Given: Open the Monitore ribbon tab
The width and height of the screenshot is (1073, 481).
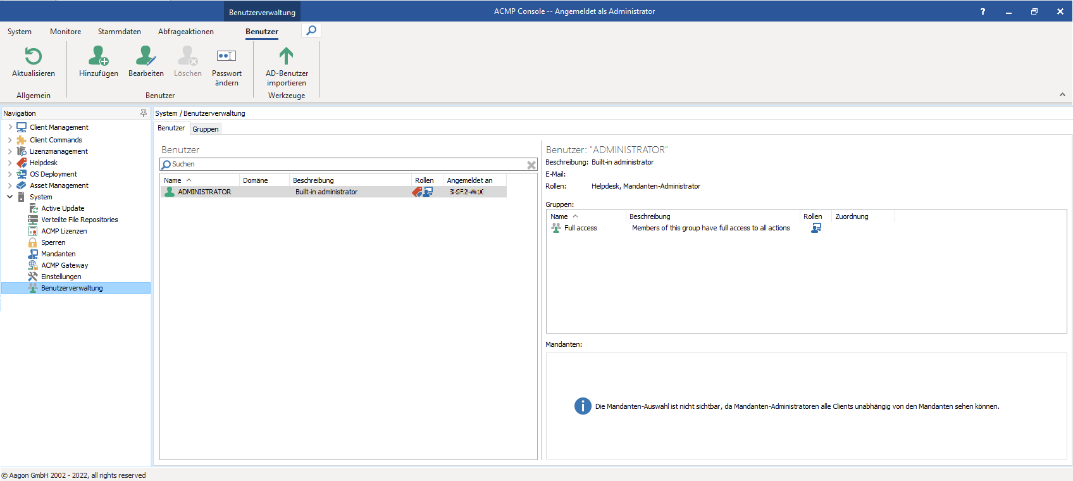Looking at the screenshot, I should (x=66, y=32).
